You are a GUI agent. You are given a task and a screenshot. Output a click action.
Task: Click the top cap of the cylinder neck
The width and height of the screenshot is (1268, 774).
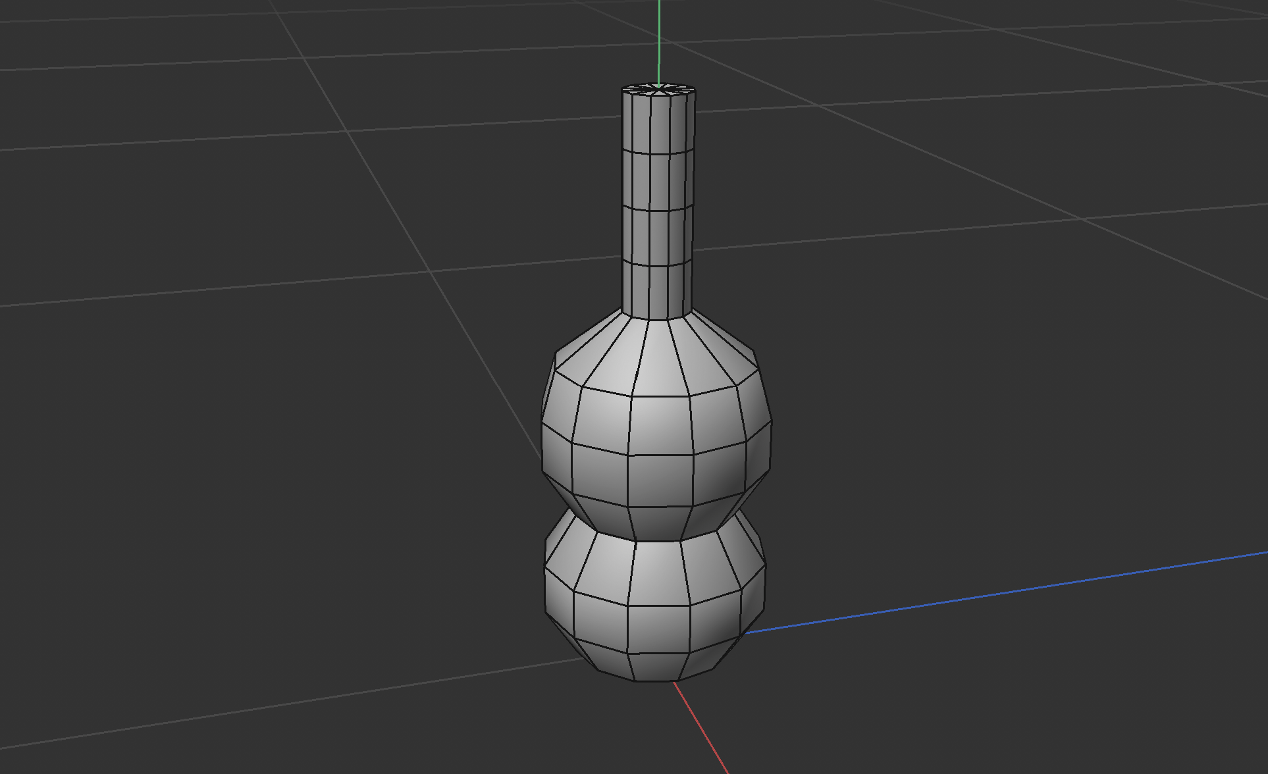(x=657, y=89)
